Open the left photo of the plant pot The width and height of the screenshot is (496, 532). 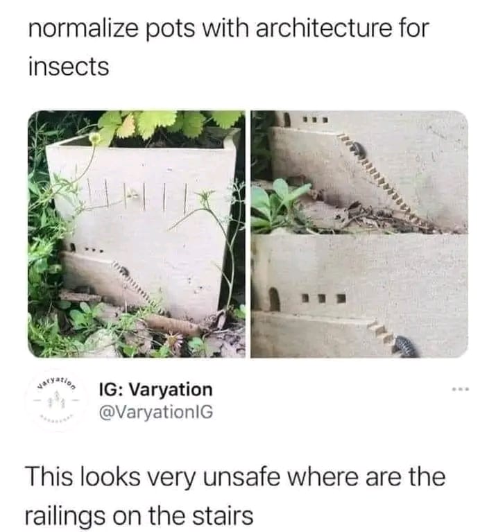(x=137, y=234)
